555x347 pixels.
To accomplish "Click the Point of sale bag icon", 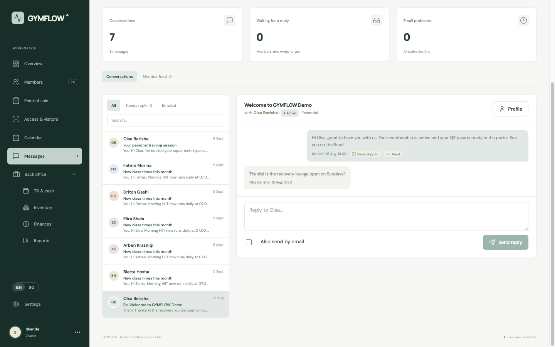I will [x=16, y=101].
